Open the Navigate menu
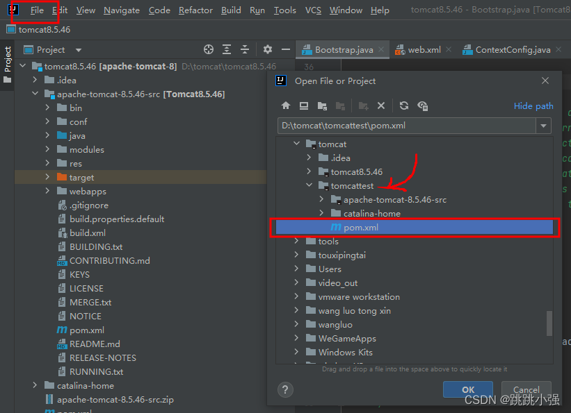The height and width of the screenshot is (413, 571). 122,10
